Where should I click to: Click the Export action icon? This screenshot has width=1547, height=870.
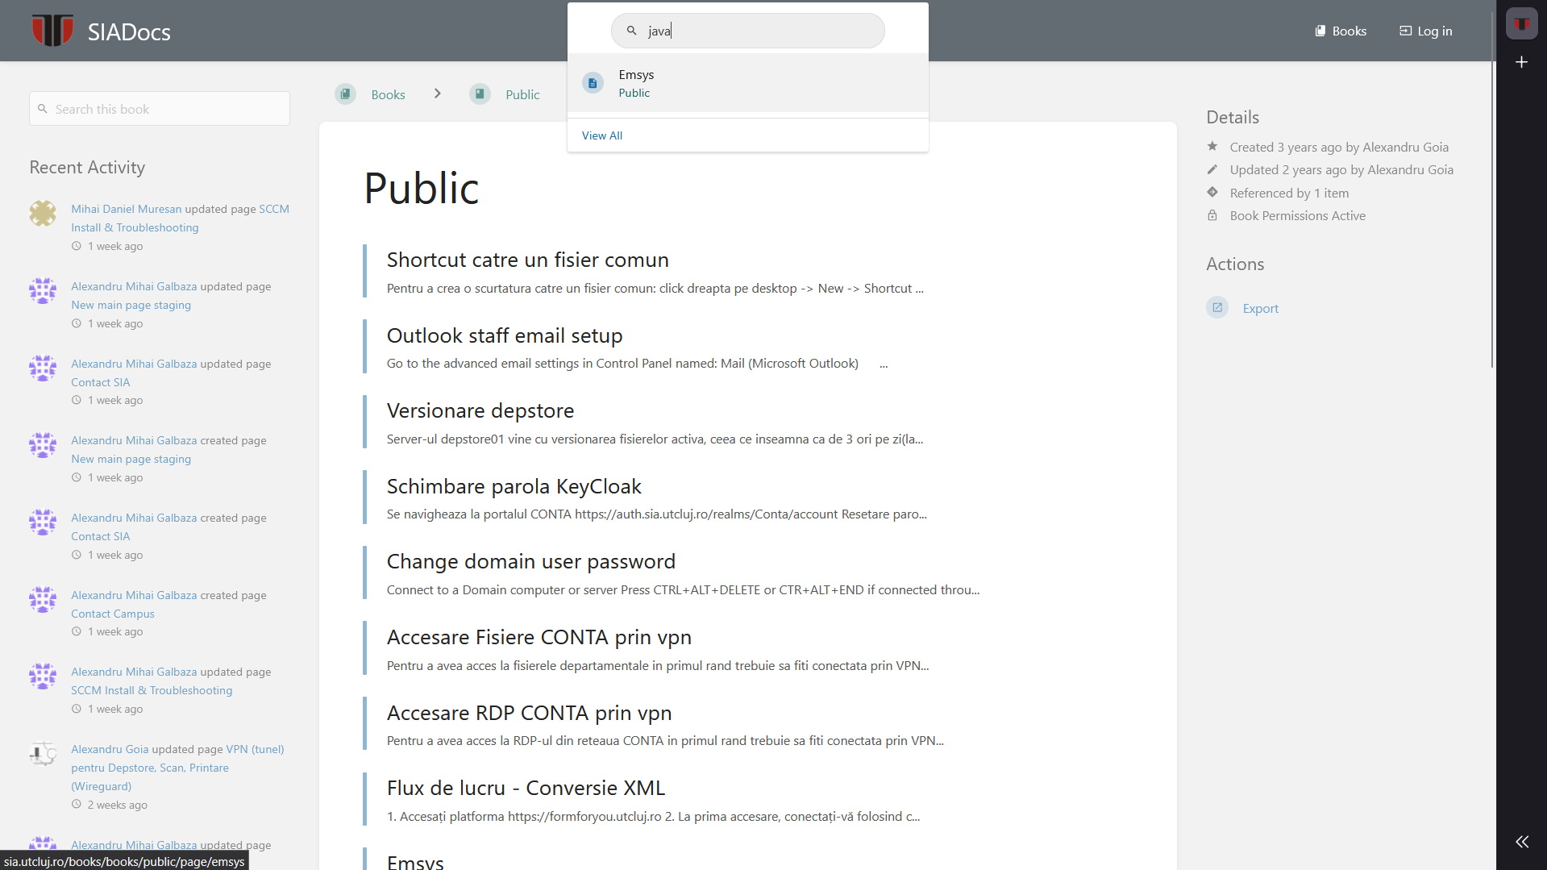(1217, 308)
